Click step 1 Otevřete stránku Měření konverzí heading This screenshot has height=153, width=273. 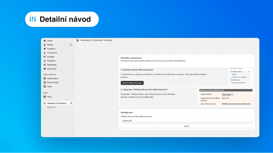coord(137,70)
